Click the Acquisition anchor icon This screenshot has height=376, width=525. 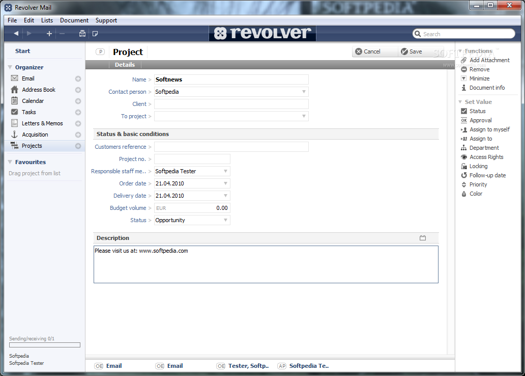click(x=14, y=134)
